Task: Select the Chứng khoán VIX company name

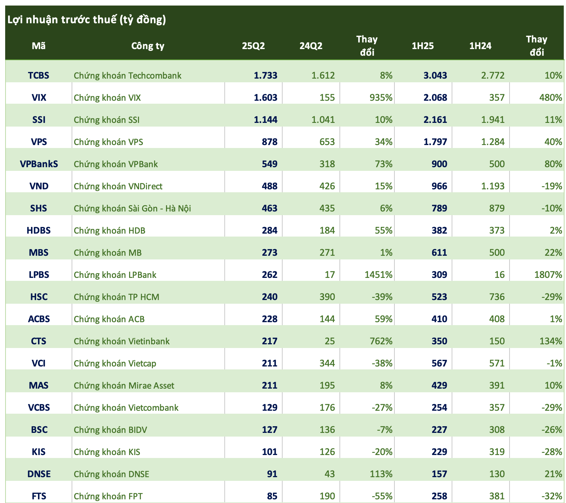Action: point(107,98)
